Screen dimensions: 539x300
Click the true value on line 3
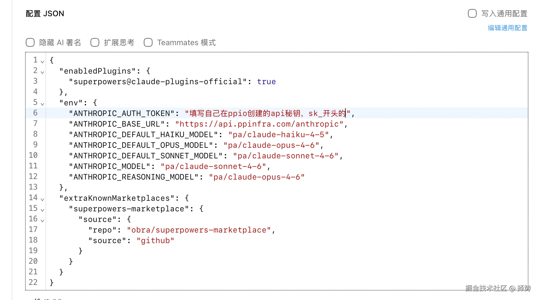tap(266, 82)
